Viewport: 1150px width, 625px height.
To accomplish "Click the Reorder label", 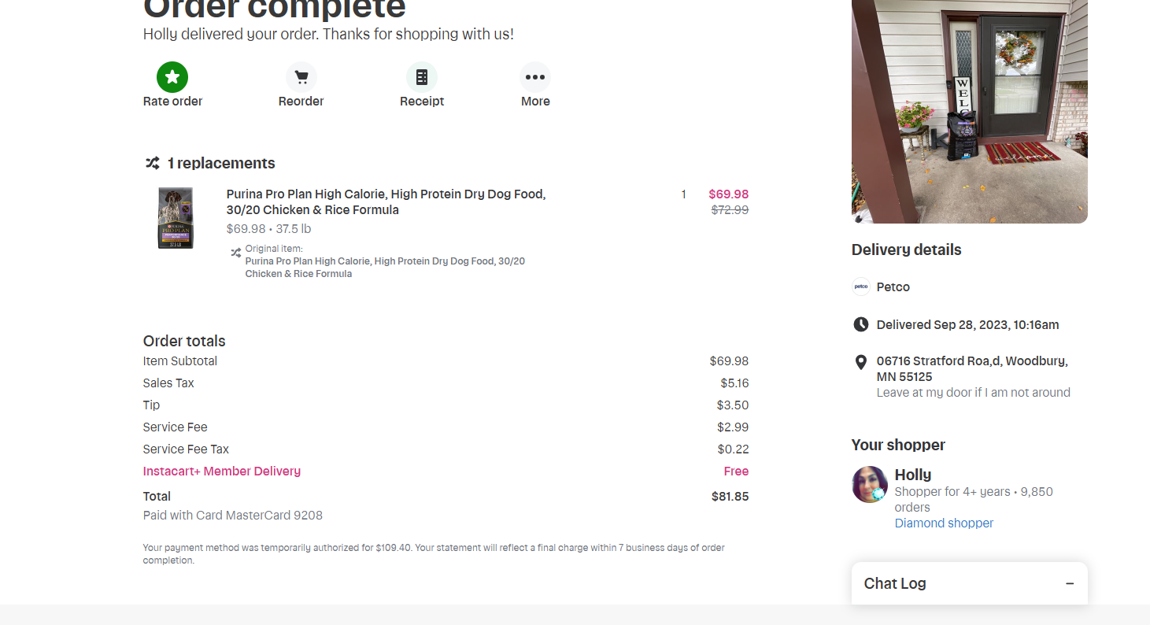I will [301, 101].
